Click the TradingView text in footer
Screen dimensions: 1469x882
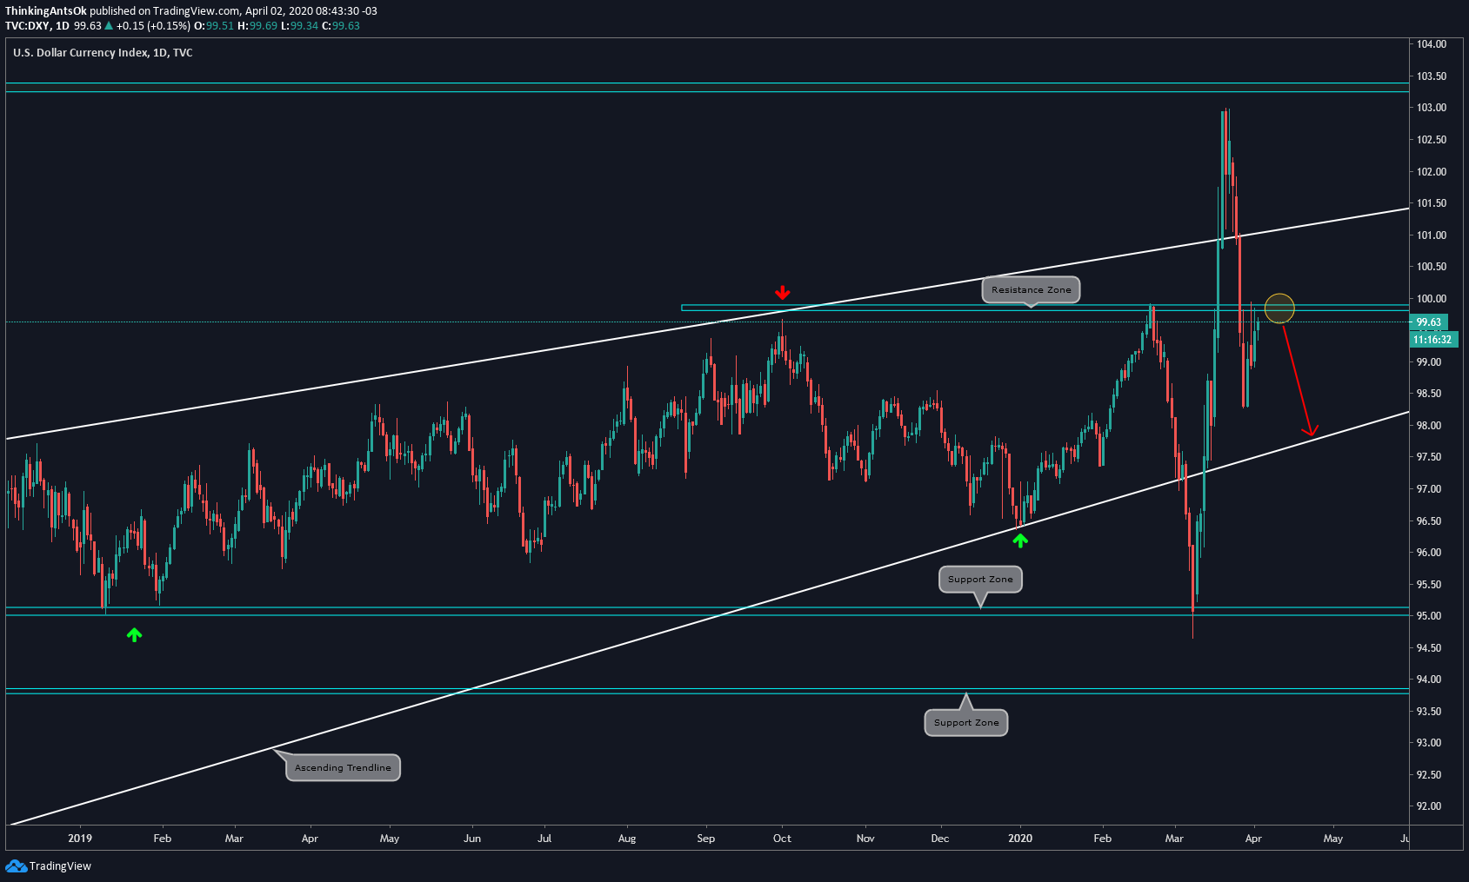pyautogui.click(x=60, y=866)
